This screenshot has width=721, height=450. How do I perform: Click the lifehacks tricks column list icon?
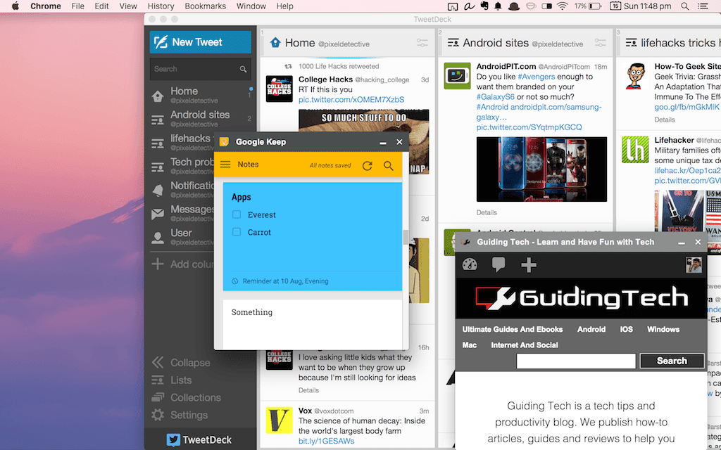pyautogui.click(x=632, y=43)
